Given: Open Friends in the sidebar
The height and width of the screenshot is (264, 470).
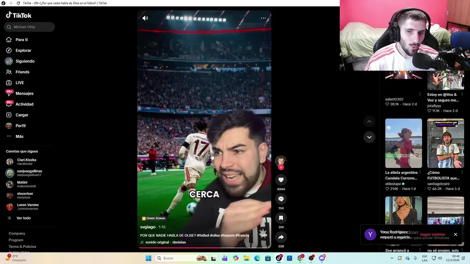Looking at the screenshot, I should (22, 72).
